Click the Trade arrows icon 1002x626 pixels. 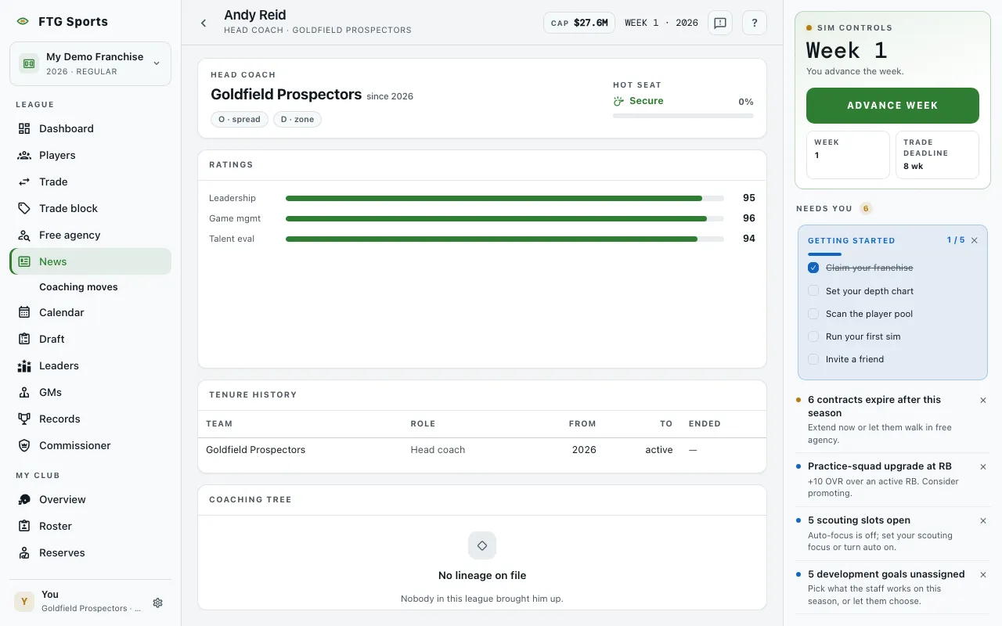tap(24, 182)
